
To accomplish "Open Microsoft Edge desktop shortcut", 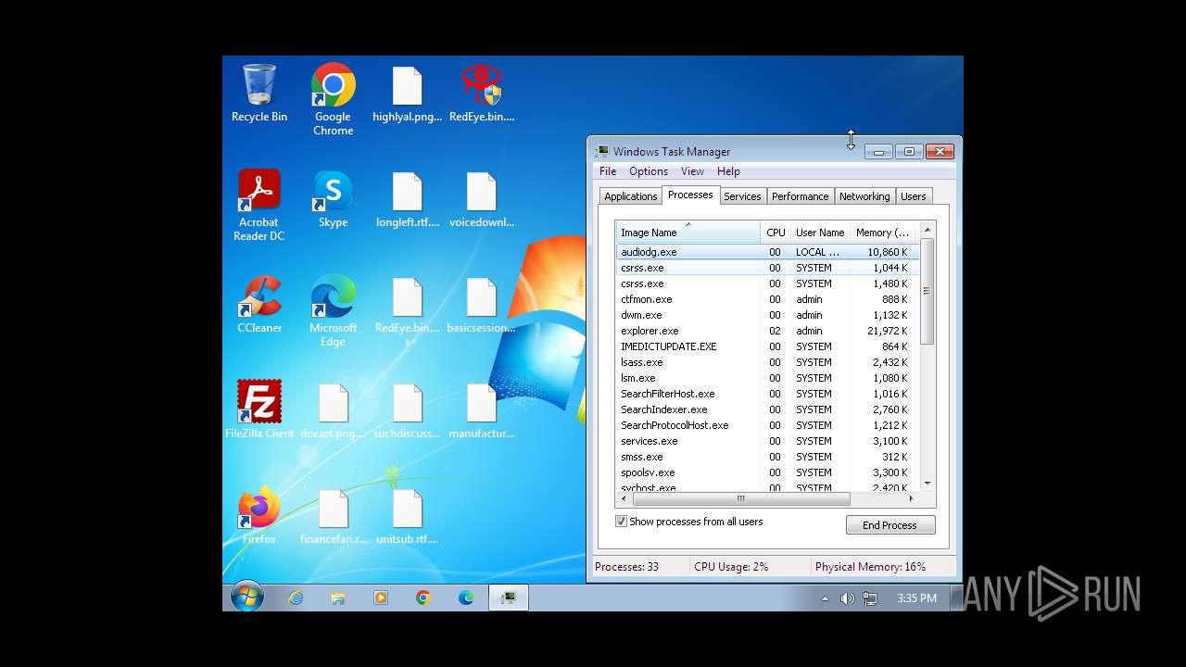I will click(333, 310).
